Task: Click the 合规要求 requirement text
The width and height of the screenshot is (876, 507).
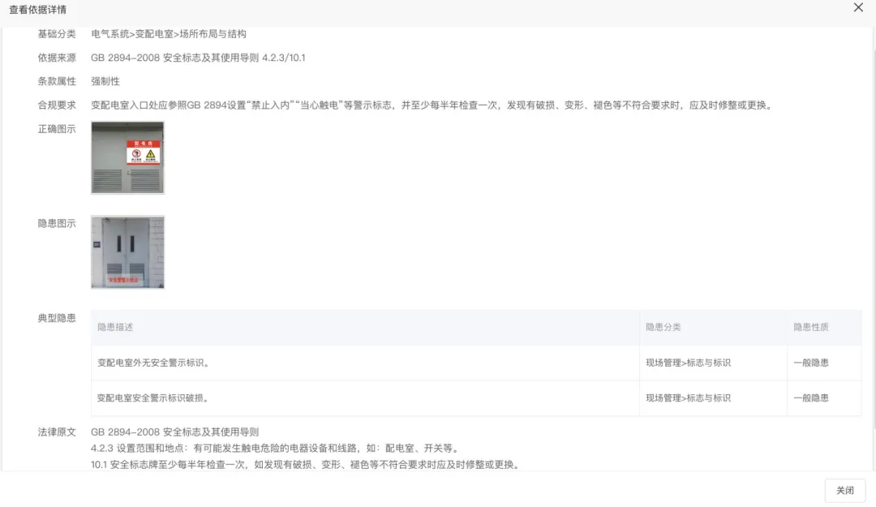Action: 431,105
